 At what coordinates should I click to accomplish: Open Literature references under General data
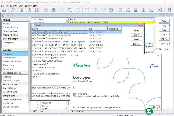[x=12, y=100]
